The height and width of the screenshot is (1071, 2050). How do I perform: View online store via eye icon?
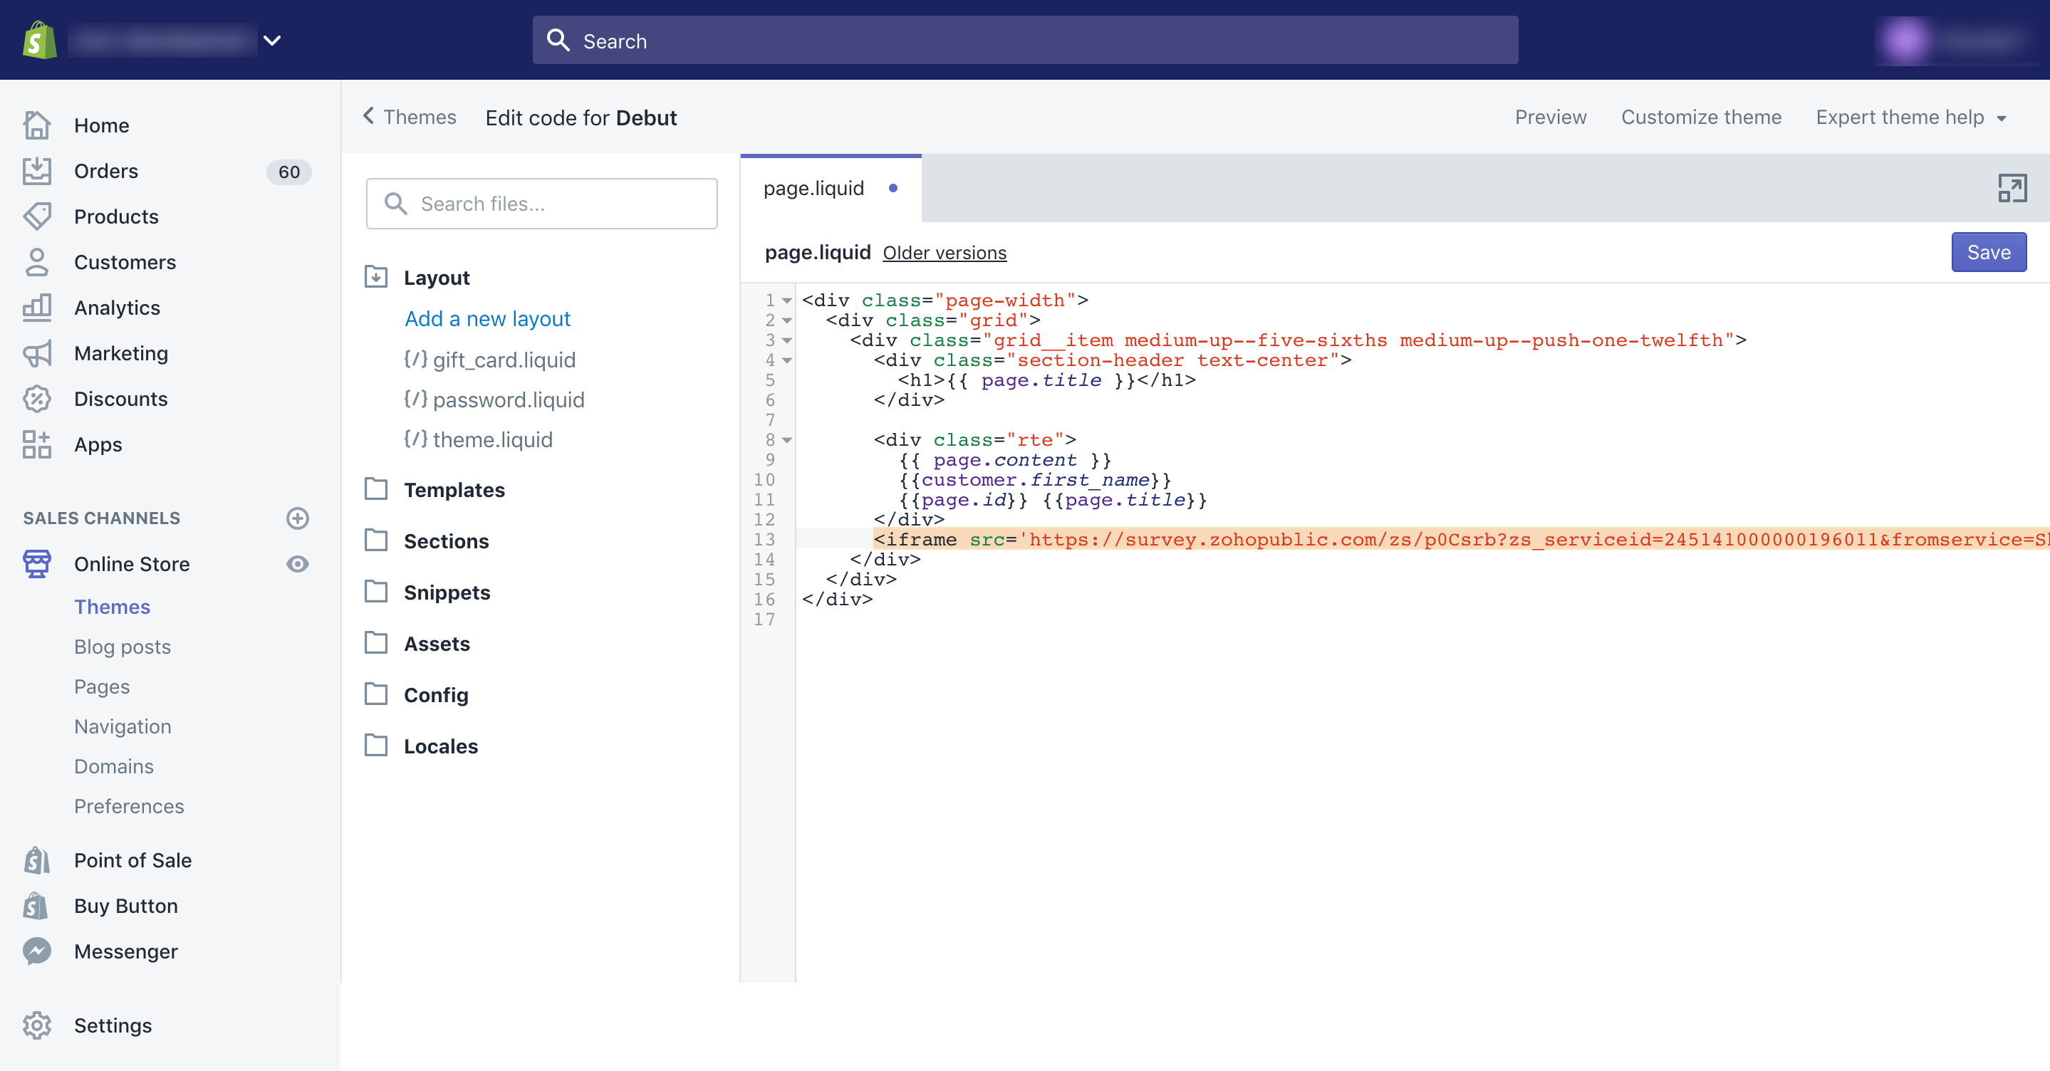pos(297,564)
